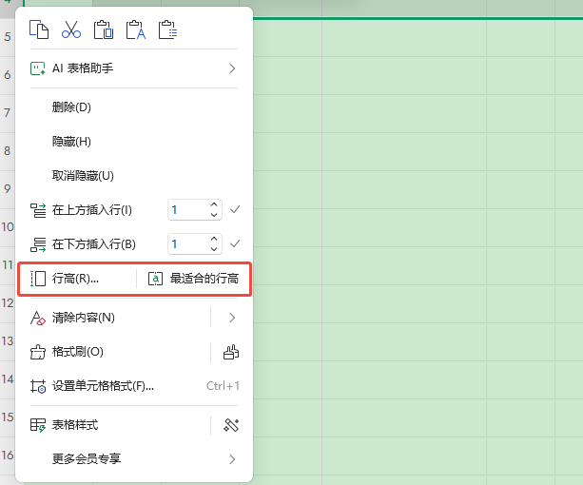Choose 在下方插入行(B) option
Viewport: 583px width, 485px height.
click(x=94, y=244)
